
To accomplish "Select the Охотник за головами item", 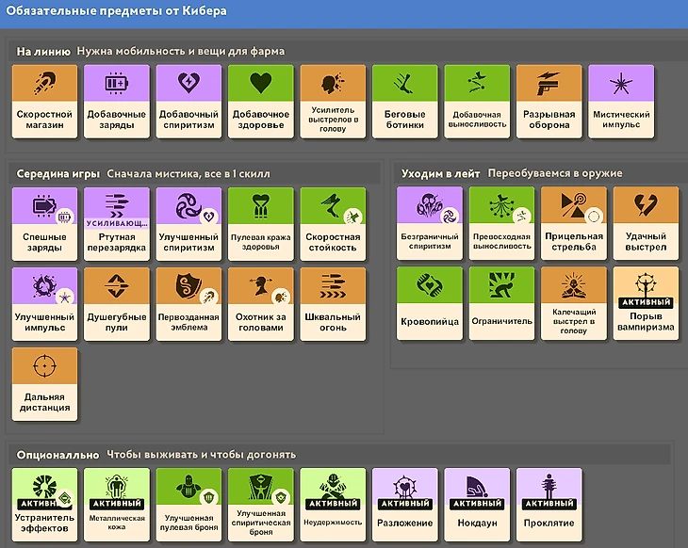I will click(x=261, y=304).
